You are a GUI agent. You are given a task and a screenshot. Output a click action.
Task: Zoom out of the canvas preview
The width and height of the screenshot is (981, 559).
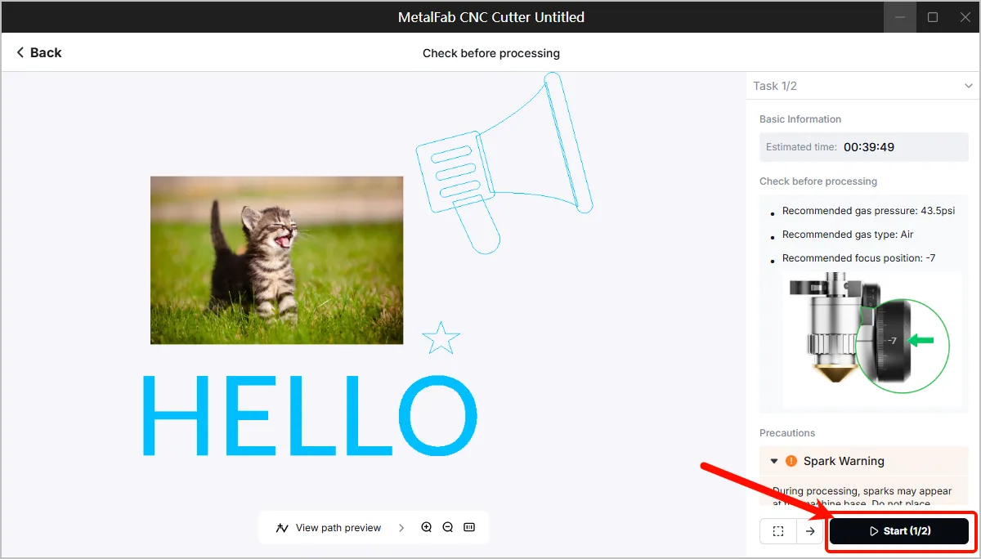click(x=448, y=528)
